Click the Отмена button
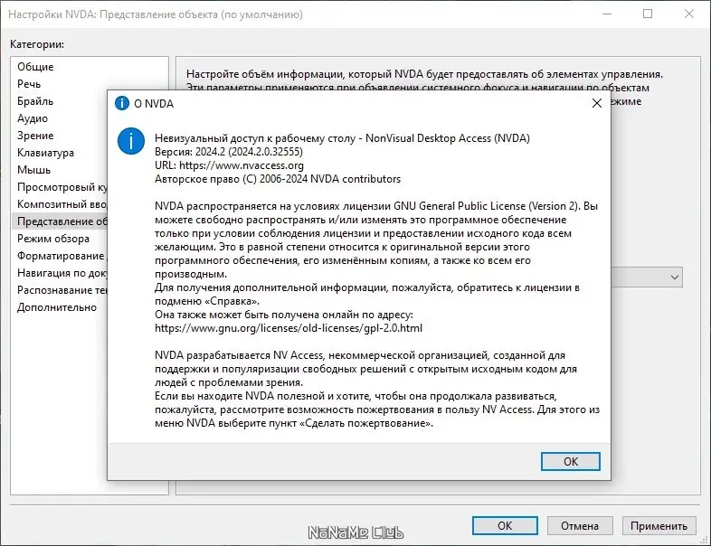This screenshot has height=546, width=711. [x=580, y=525]
